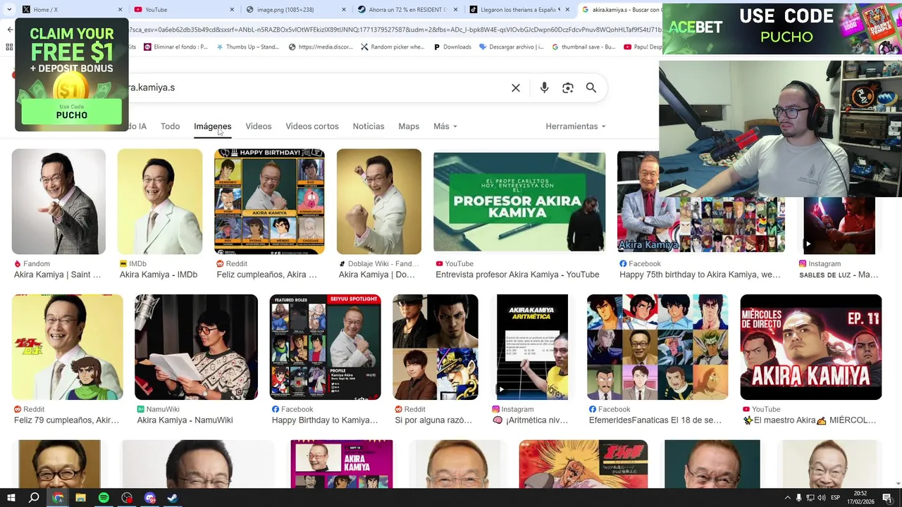Open the Seiyuu Spotlight Facebook image
Screen dimensions: 902x507
[325, 347]
